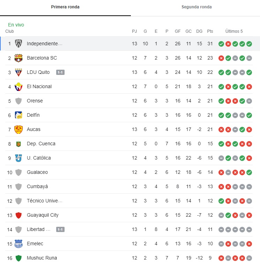Click LDU Quito's live 1-1 score badge
260x270 pixels.
pyautogui.click(x=60, y=72)
